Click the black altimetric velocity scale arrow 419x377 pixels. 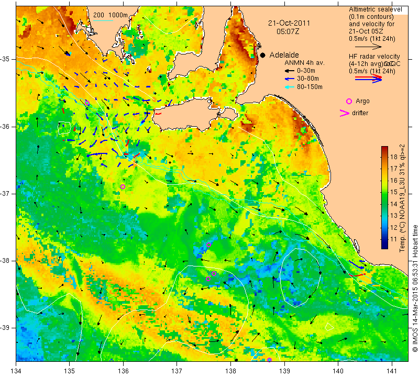coord(368,47)
